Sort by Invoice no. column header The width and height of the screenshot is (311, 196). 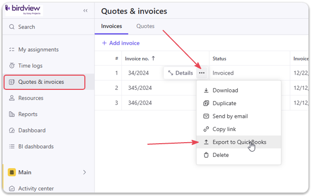(137, 59)
